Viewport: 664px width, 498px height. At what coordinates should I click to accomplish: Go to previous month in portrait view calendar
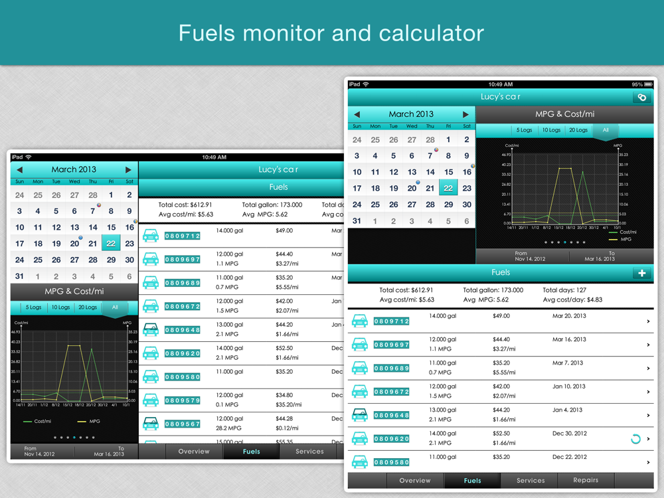(x=357, y=114)
